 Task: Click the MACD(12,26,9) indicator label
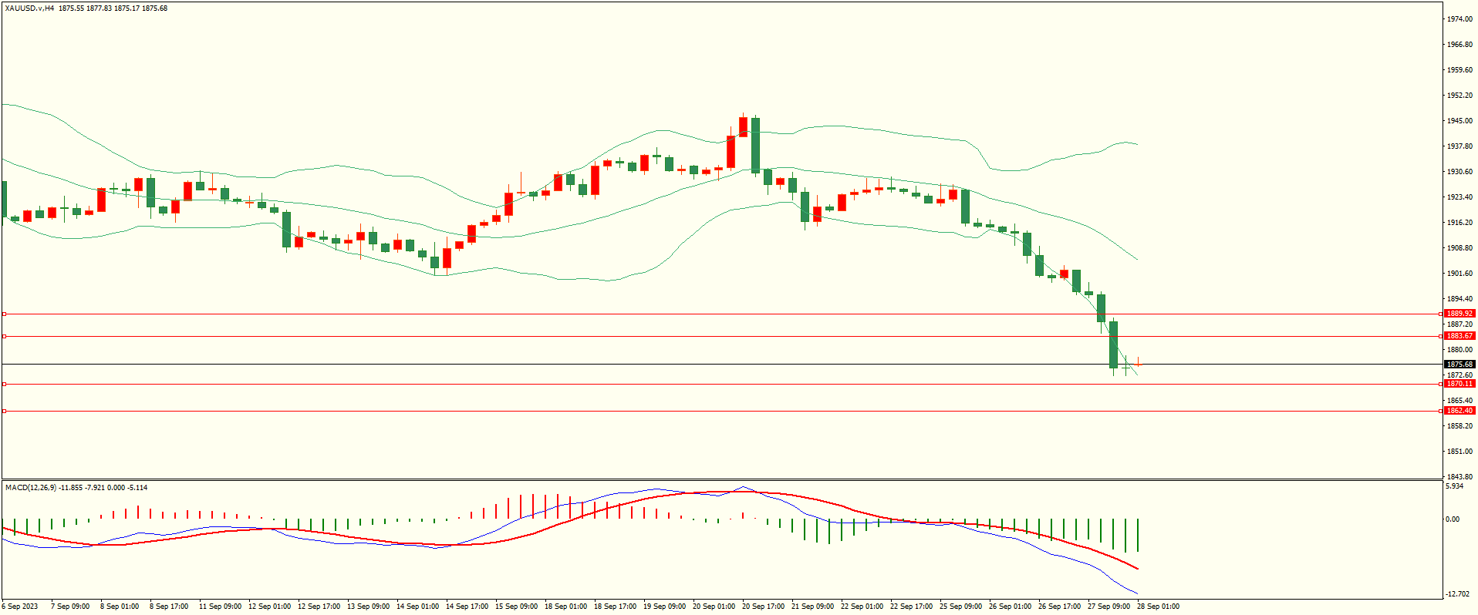[31, 488]
